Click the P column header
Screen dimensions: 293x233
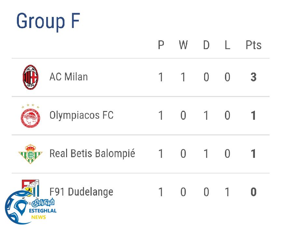tap(161, 45)
